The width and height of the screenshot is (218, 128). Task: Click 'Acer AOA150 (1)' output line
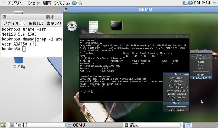pyautogui.click(x=19, y=44)
